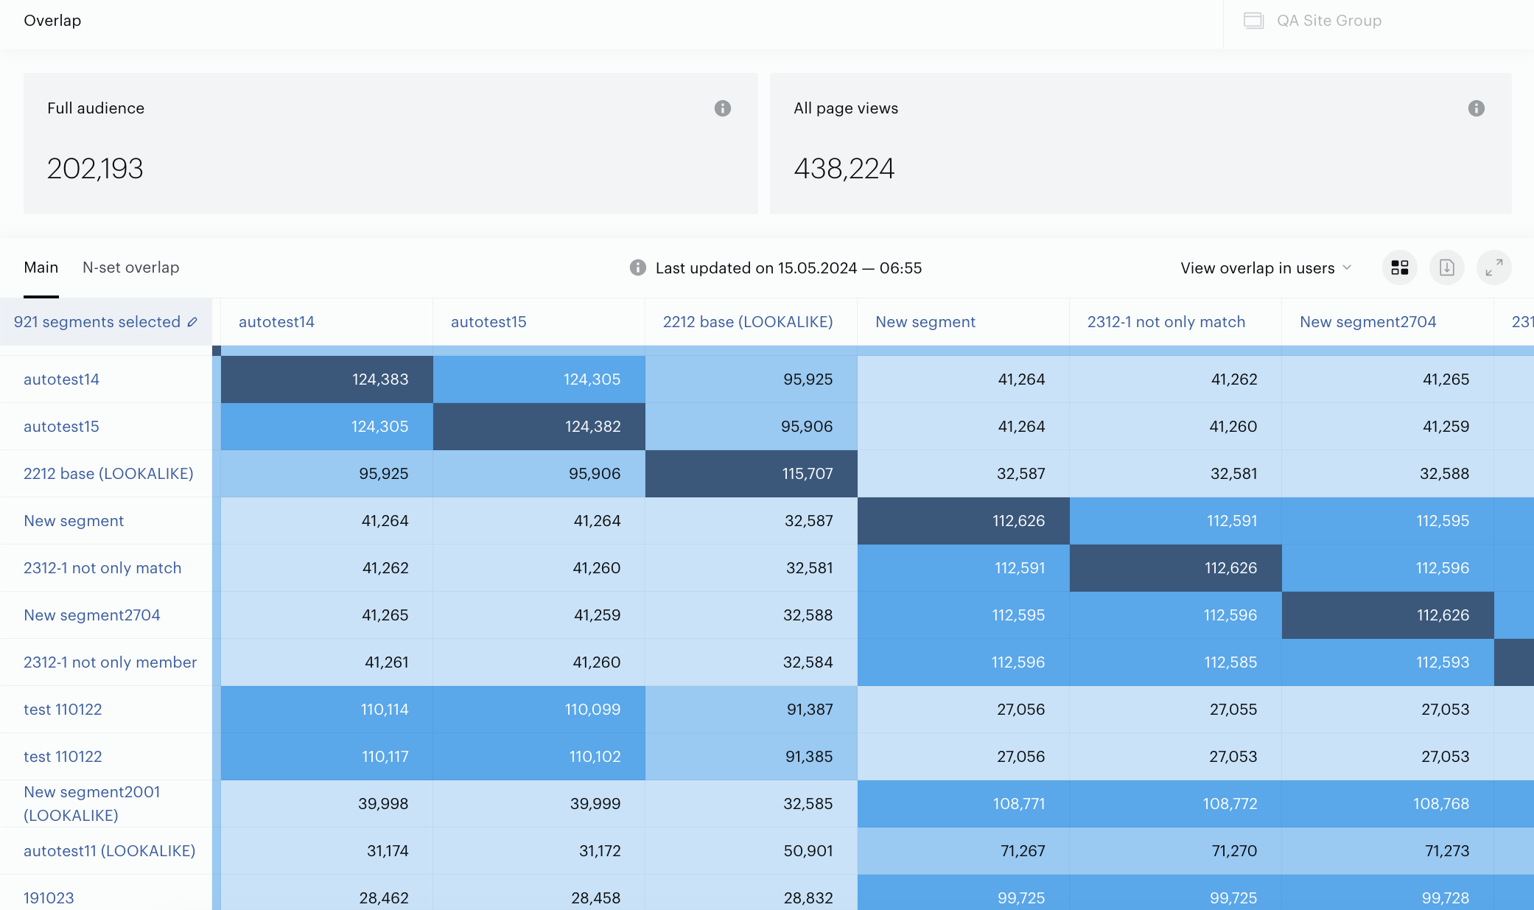Open autotest15 row label
1534x910 pixels.
[61, 427]
